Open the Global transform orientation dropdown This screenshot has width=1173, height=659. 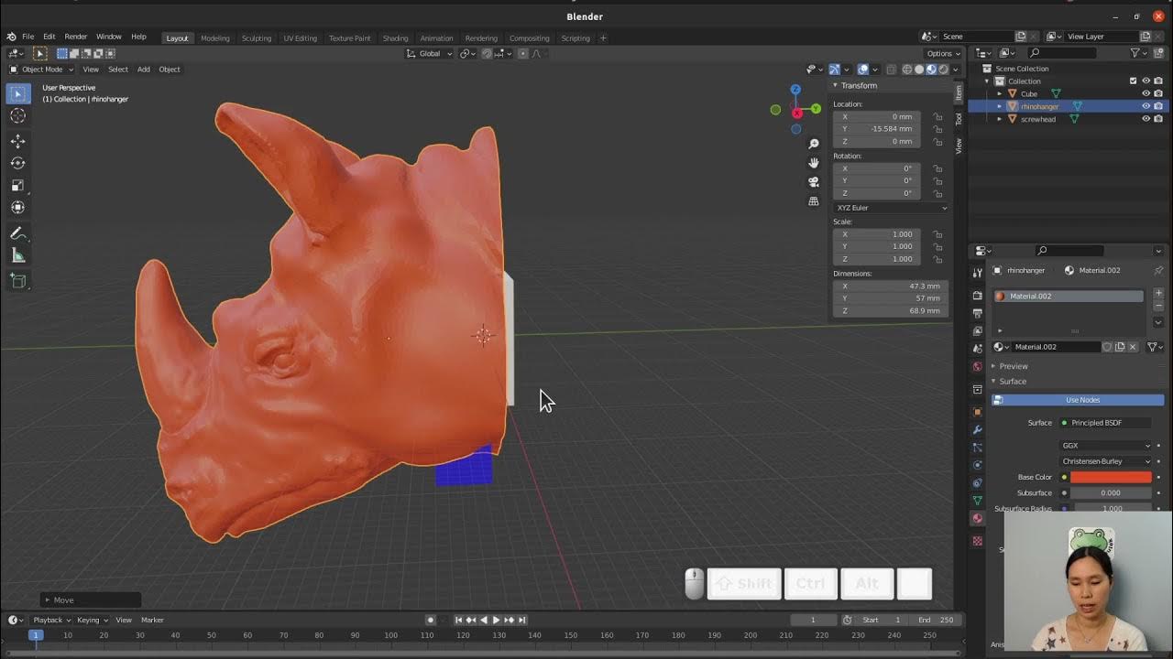(x=430, y=53)
